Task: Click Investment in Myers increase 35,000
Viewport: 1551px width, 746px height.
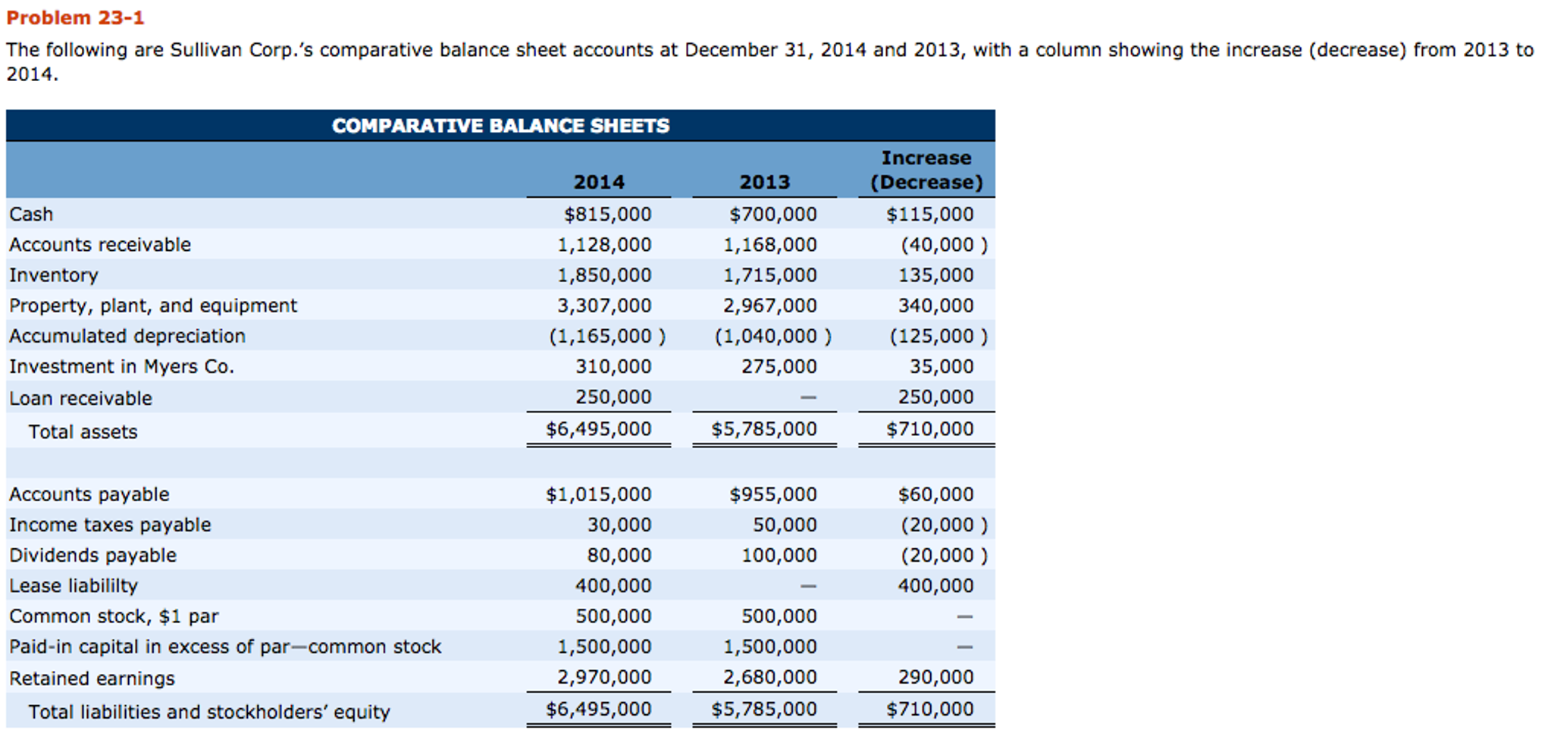Action: [942, 367]
